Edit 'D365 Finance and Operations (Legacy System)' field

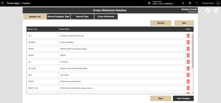pyautogui.click(x=122, y=88)
